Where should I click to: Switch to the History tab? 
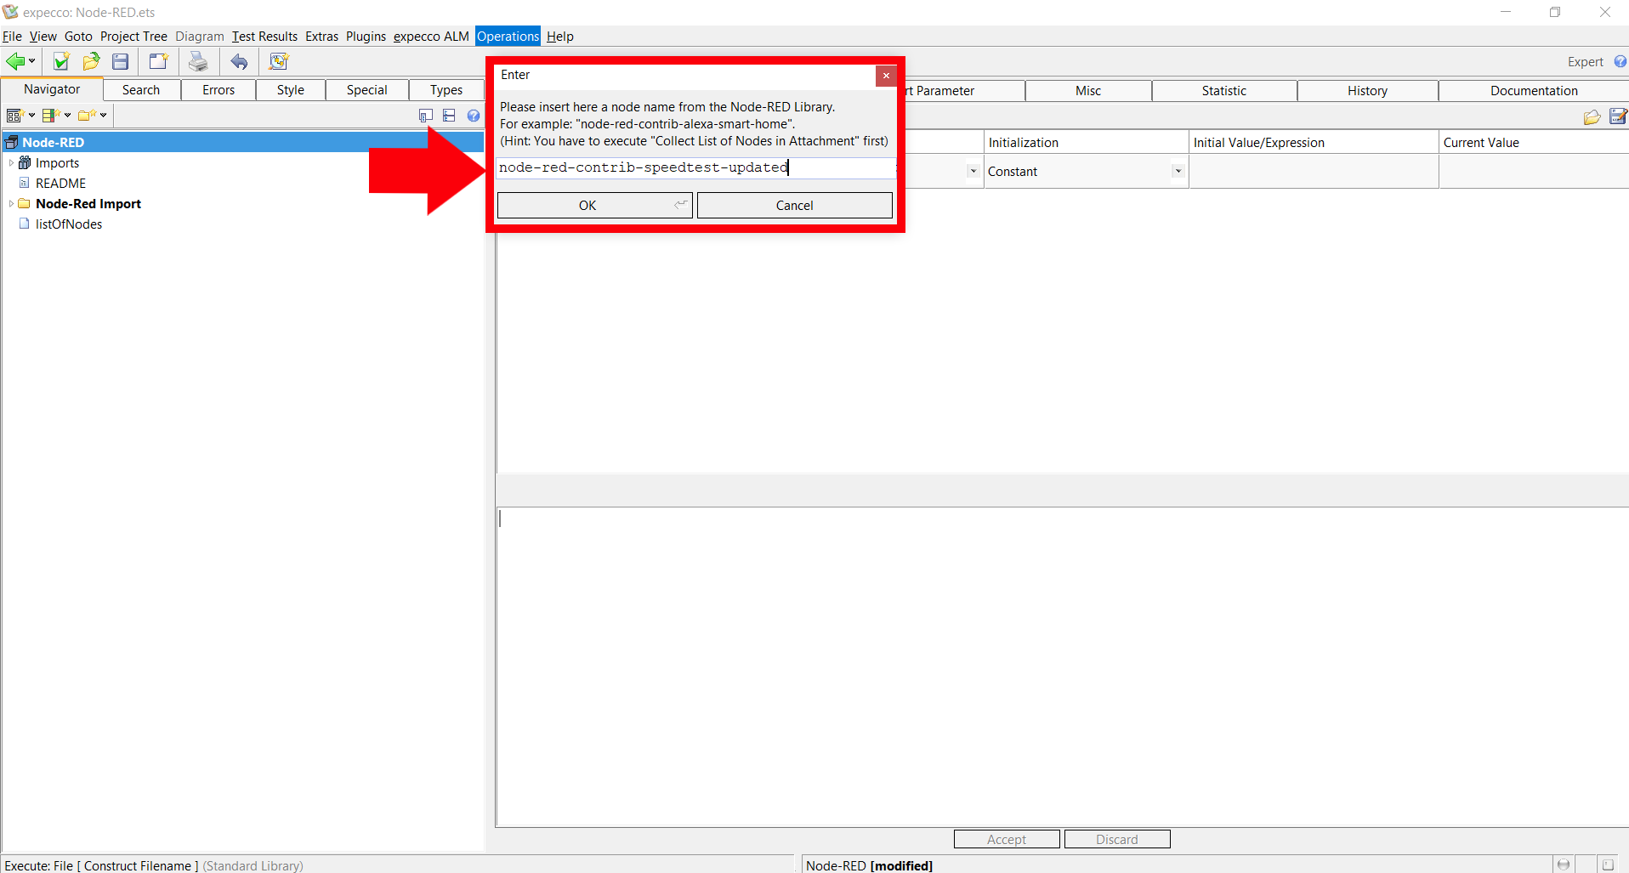click(x=1367, y=91)
